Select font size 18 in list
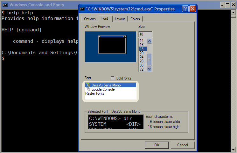The width and height of the screenshot is (237, 153). click(143, 49)
